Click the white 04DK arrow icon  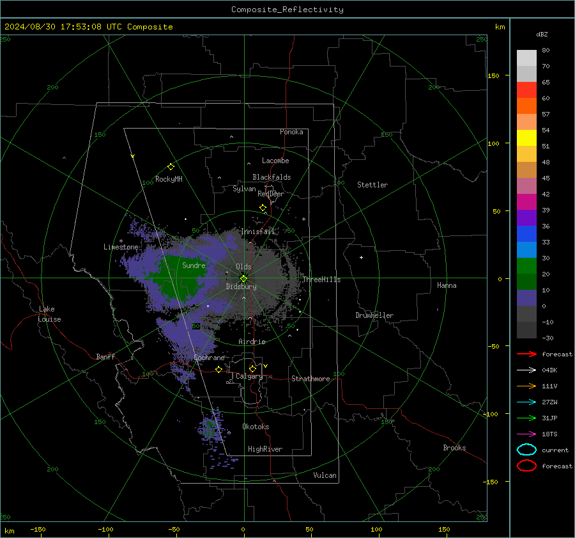tap(526, 370)
